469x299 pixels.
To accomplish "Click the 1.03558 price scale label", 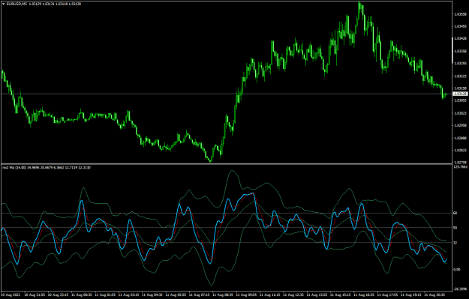I will 460,14.
